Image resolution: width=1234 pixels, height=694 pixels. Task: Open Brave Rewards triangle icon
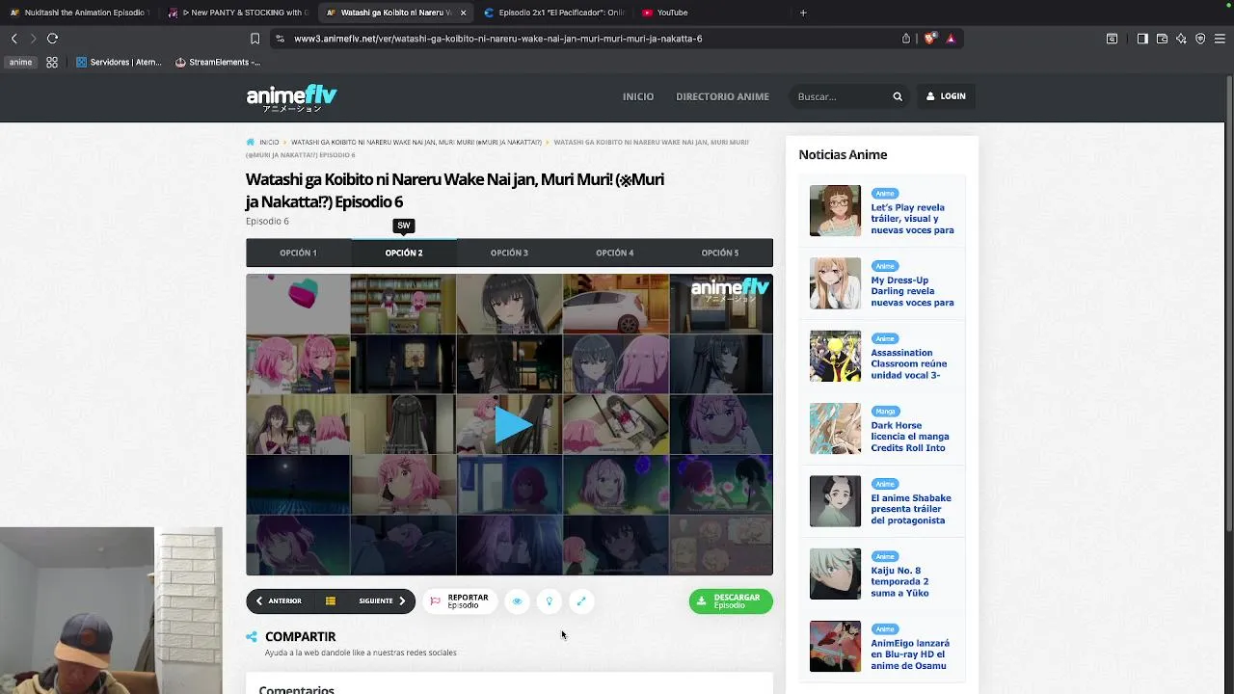(x=951, y=39)
